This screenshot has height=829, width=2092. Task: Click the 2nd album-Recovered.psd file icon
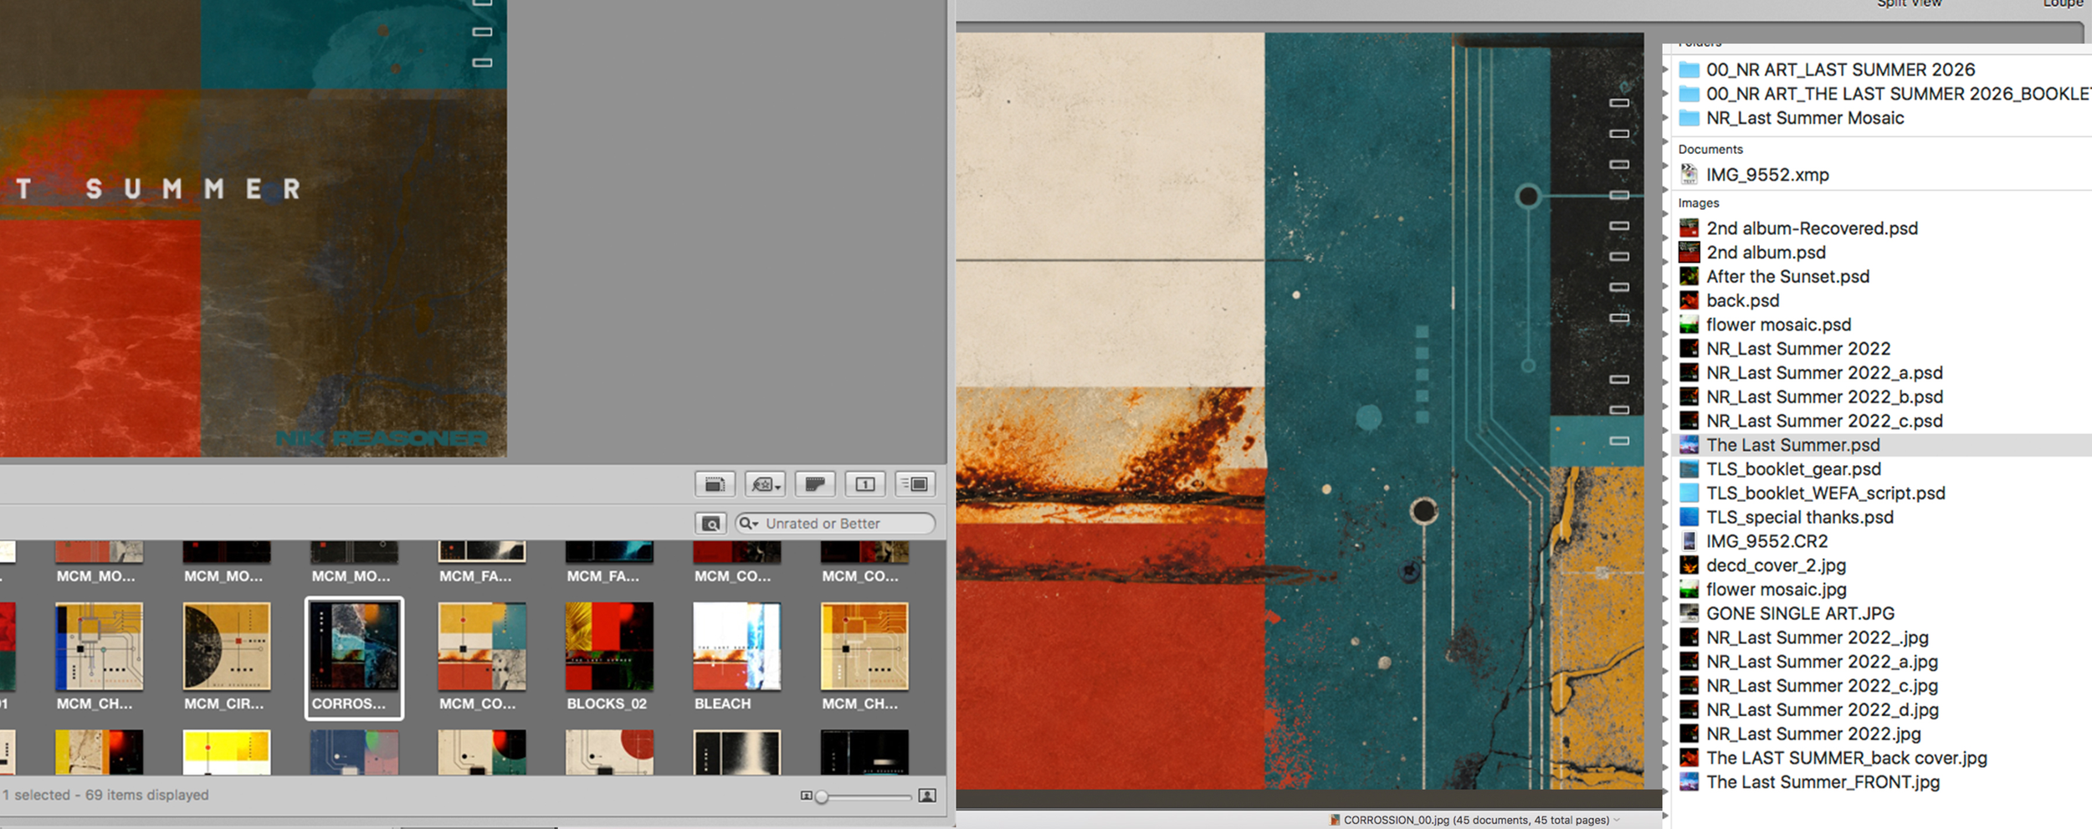(1689, 228)
